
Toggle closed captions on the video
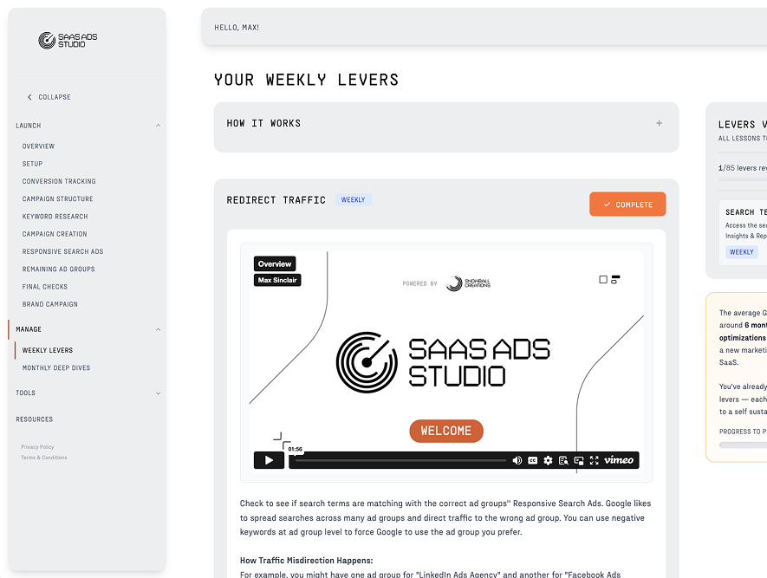click(x=533, y=460)
